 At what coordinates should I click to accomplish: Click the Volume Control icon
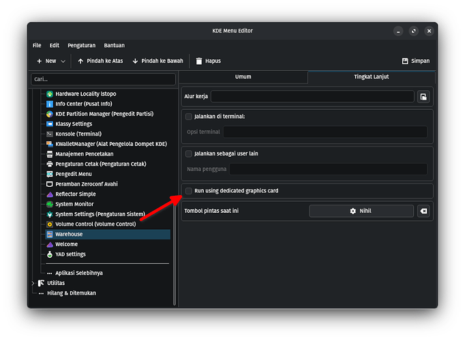50,224
